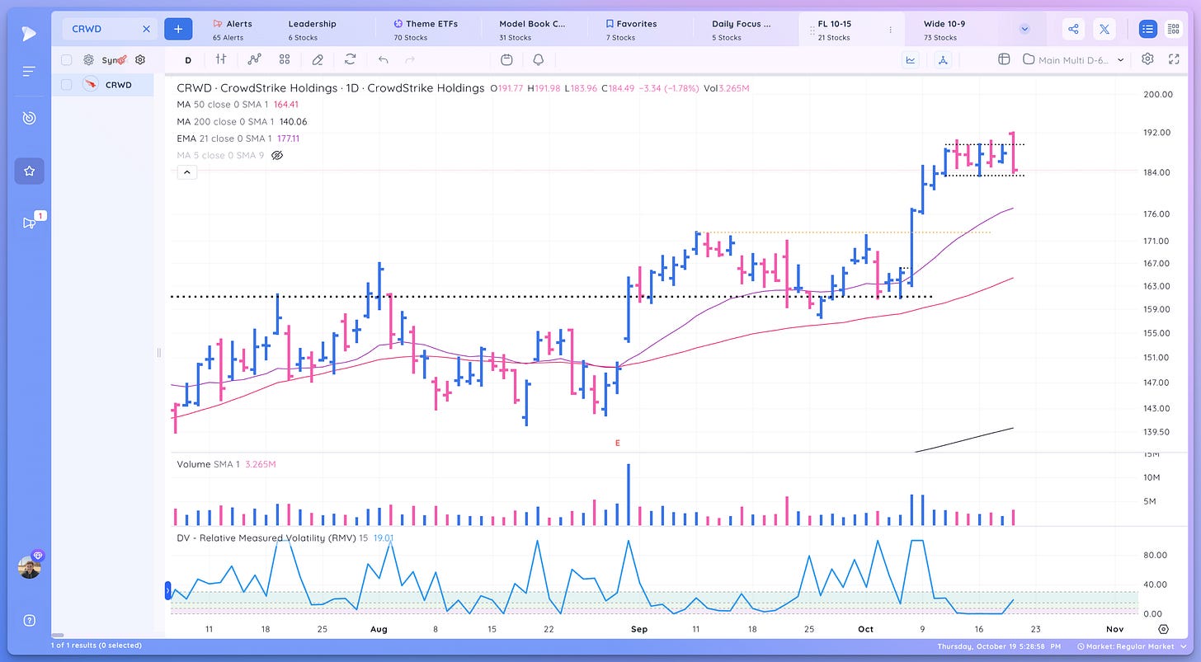This screenshot has width=1201, height=662.
Task: Click the CRWD CrowdStrike Holdings chart title
Action: click(x=330, y=87)
